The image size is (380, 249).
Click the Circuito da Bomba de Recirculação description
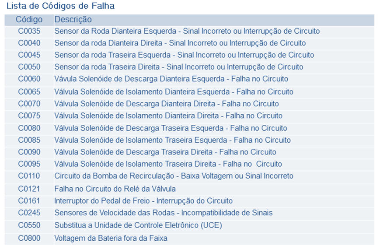click(174, 176)
